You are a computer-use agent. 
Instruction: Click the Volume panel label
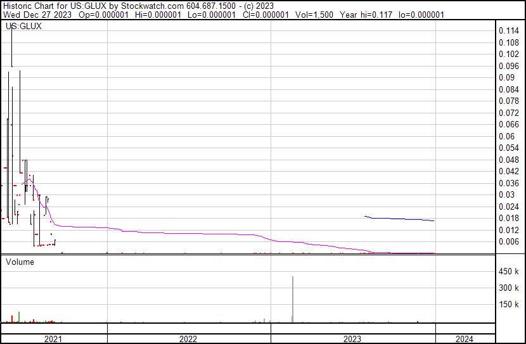point(20,262)
